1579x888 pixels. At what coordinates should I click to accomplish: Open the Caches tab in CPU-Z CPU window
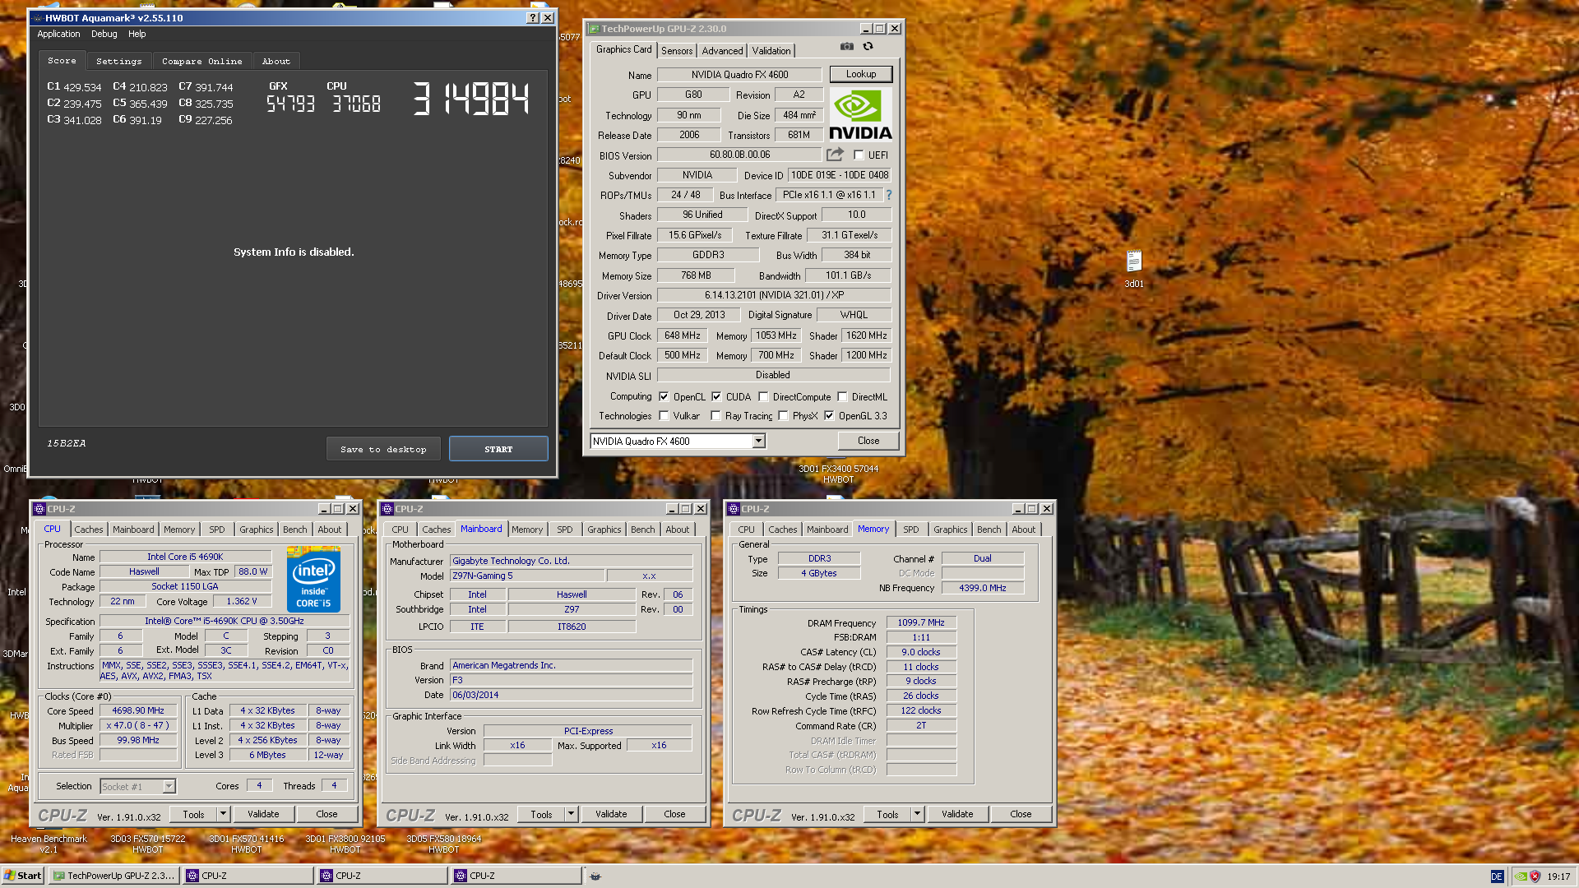[x=89, y=530]
